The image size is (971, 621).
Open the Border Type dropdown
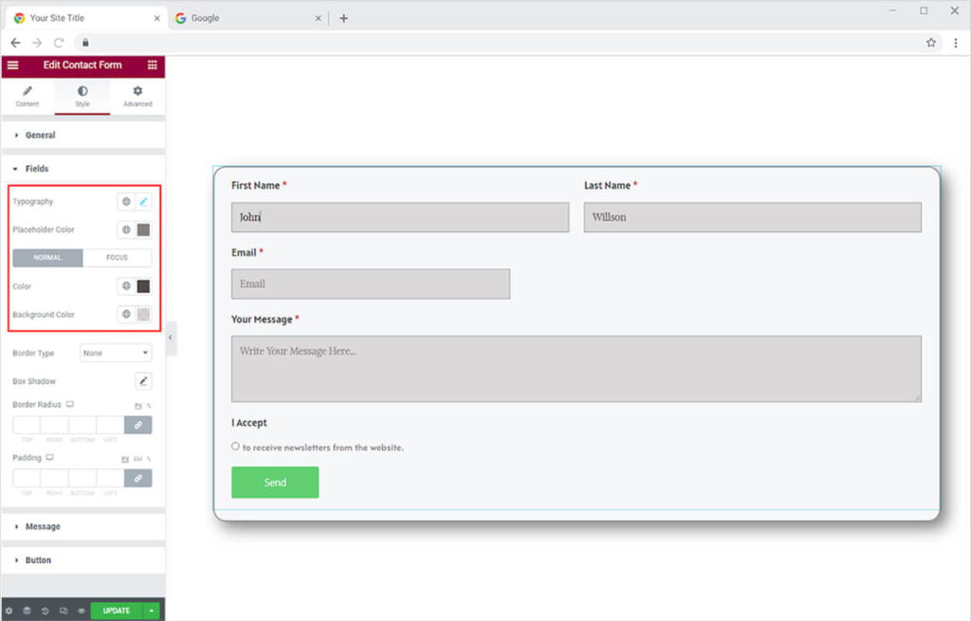pyautogui.click(x=116, y=353)
